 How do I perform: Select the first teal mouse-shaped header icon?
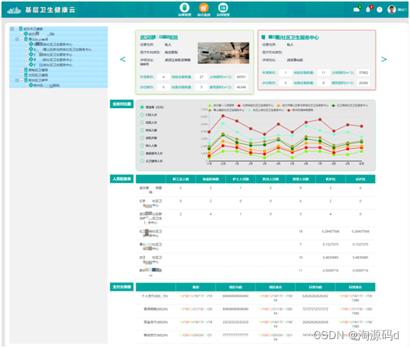(184, 7)
